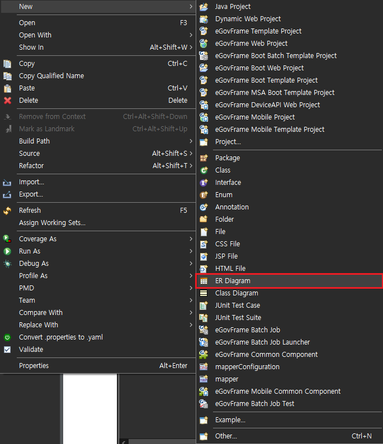Screen dimensions: 383x444
Task: Click the mapperConfiguration icon
Action: coord(204,367)
